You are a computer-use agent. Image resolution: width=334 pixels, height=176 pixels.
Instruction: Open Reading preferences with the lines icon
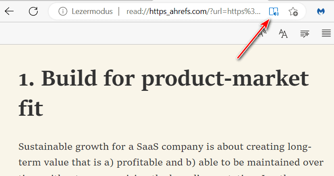(326, 33)
